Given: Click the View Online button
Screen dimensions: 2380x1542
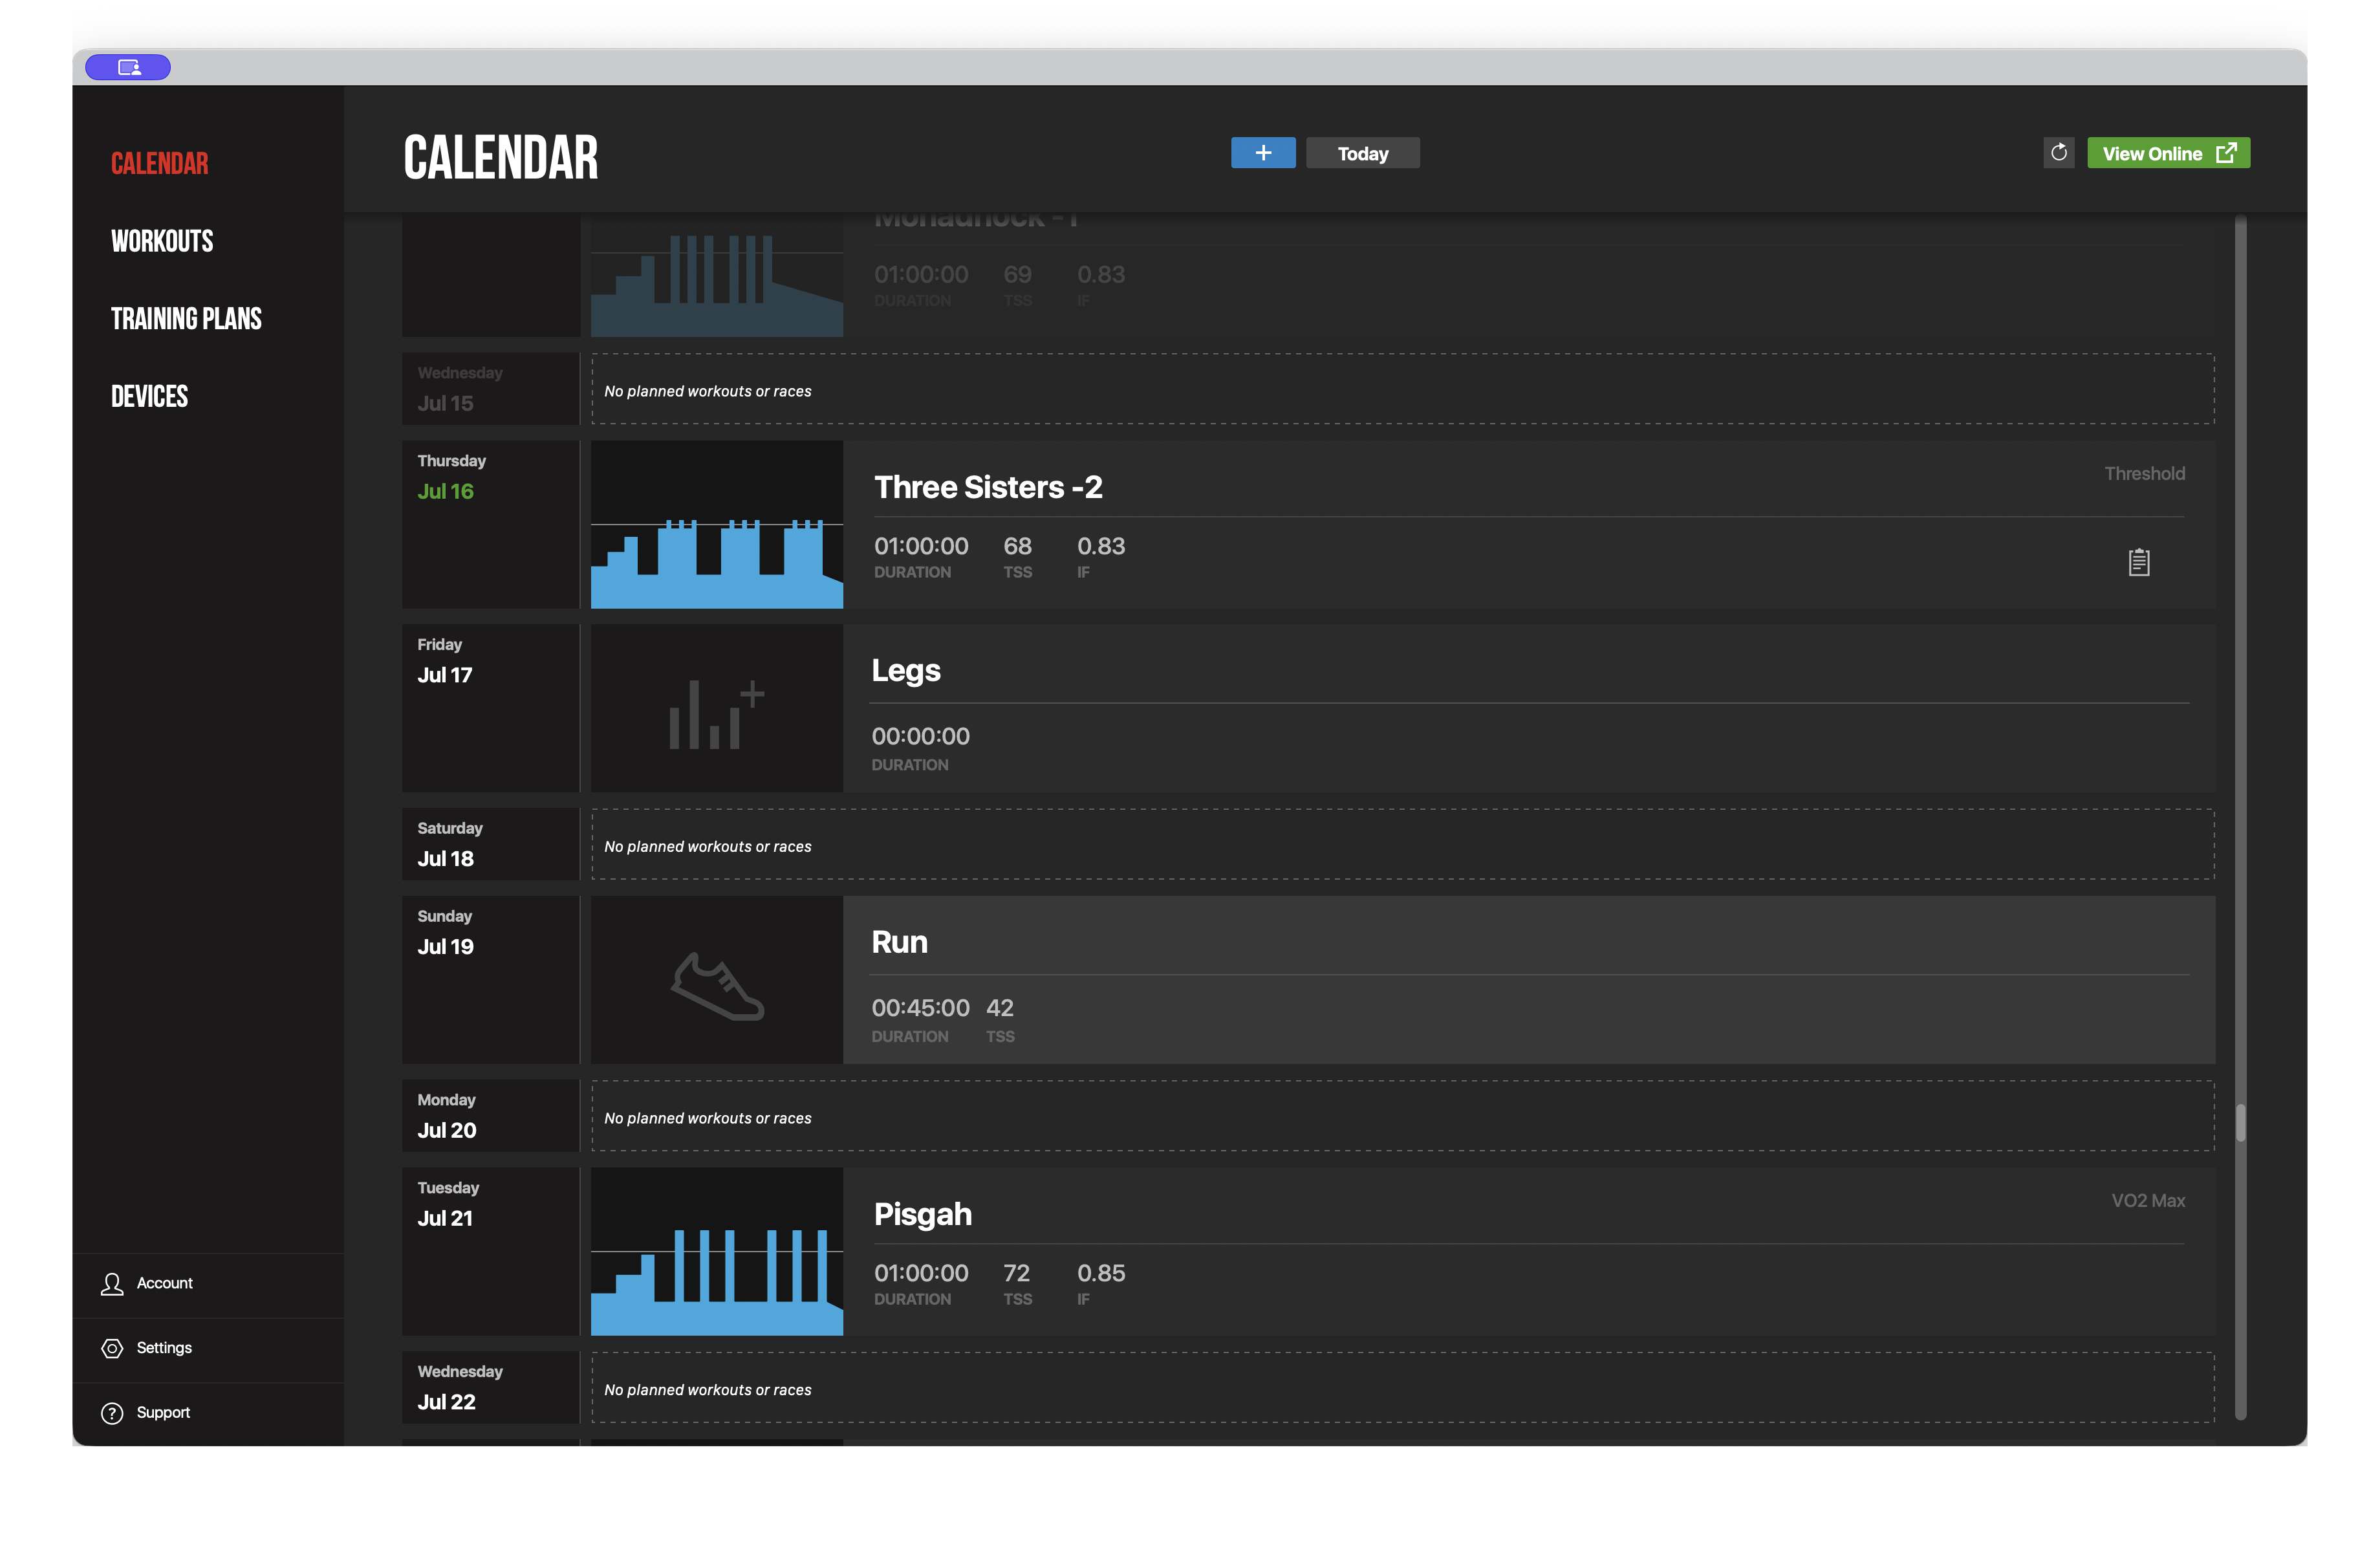Looking at the screenshot, I should [2168, 153].
